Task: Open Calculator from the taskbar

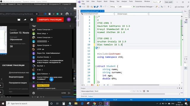Action: click(64, 103)
